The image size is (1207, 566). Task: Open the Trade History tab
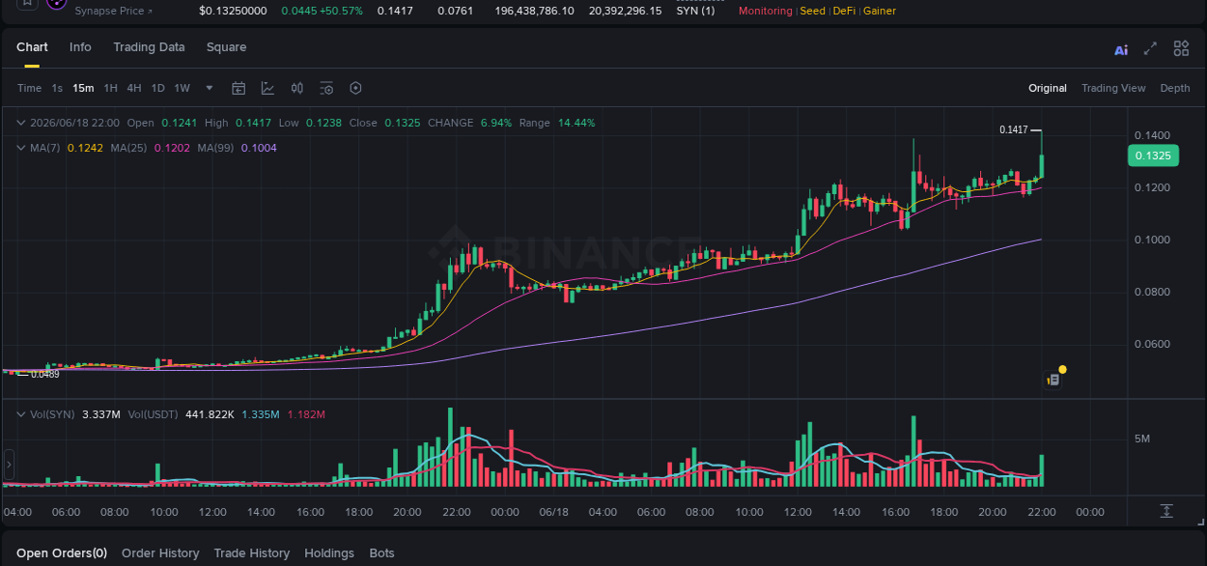[x=251, y=553]
